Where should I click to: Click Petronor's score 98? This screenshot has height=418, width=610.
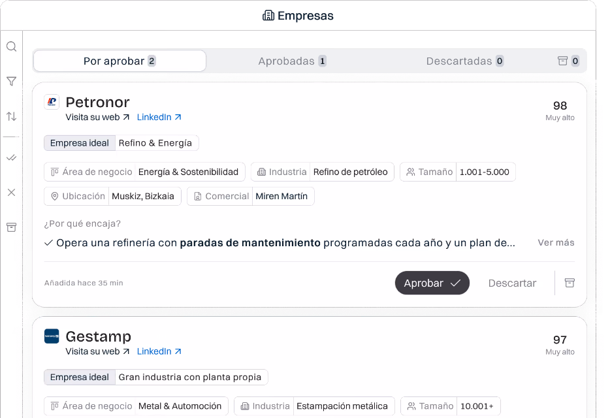tap(560, 105)
